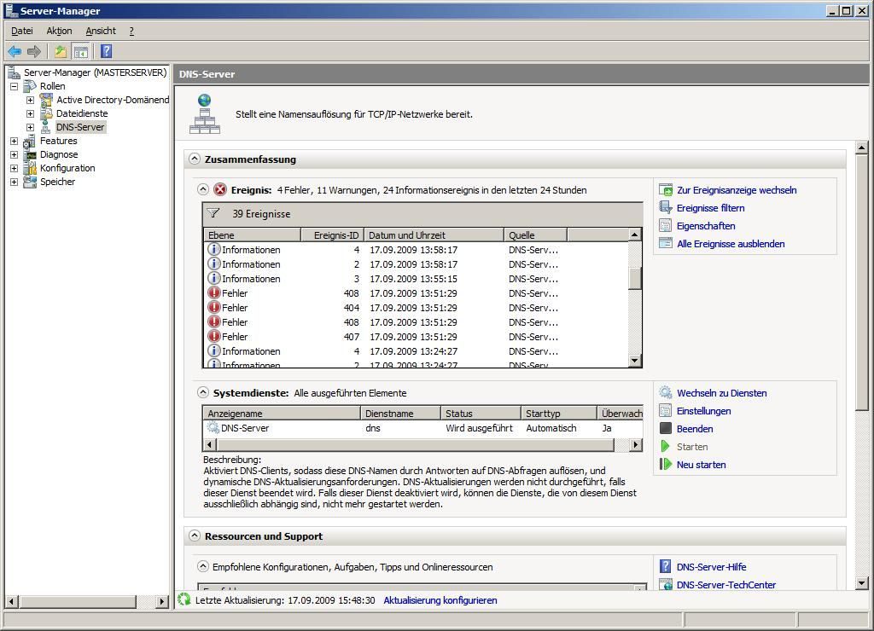This screenshot has width=874, height=631.
Task: Click the Speicher node icon
Action: click(30, 182)
